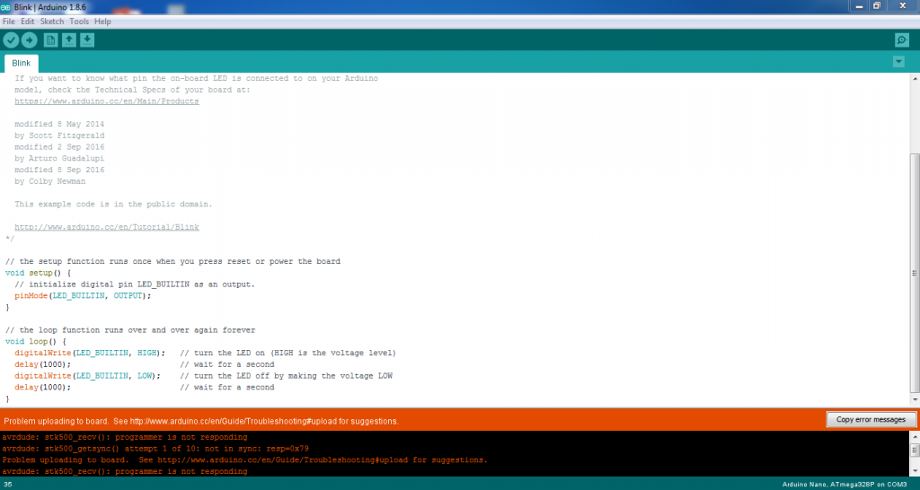Screen dimensions: 920x490
Task: Click the 'by Arturo Guadalupi' comment line
Action: (59, 158)
